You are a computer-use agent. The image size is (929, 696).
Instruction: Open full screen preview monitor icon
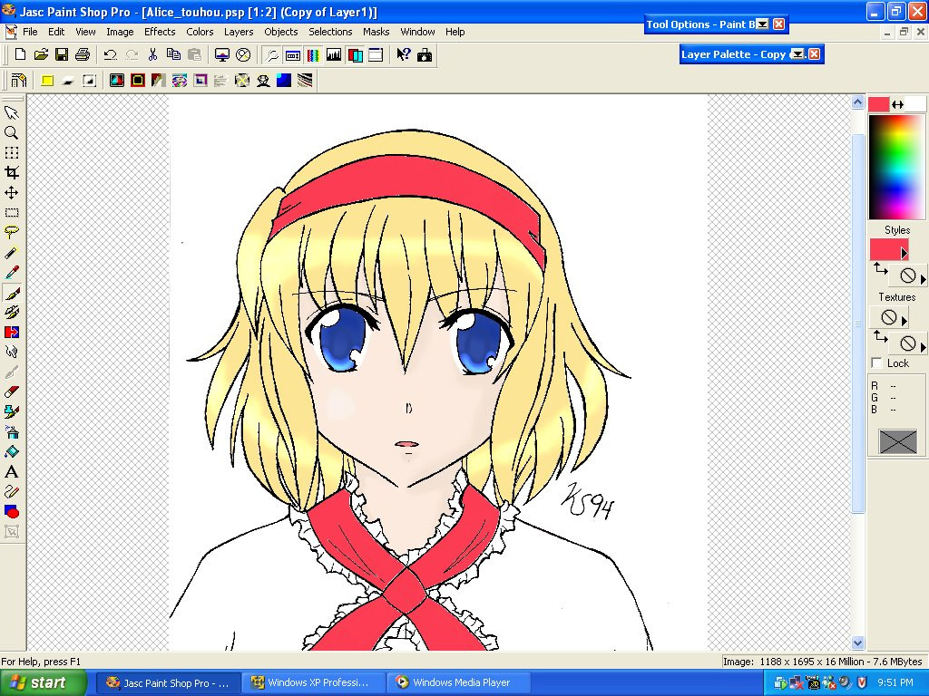pyautogui.click(x=222, y=55)
